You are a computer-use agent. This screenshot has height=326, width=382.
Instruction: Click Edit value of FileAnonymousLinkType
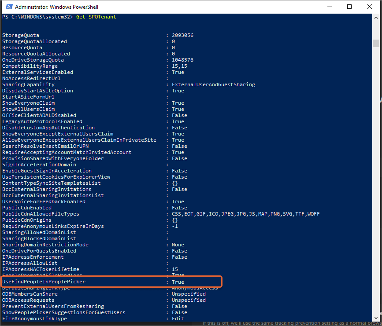pyautogui.click(x=178, y=319)
